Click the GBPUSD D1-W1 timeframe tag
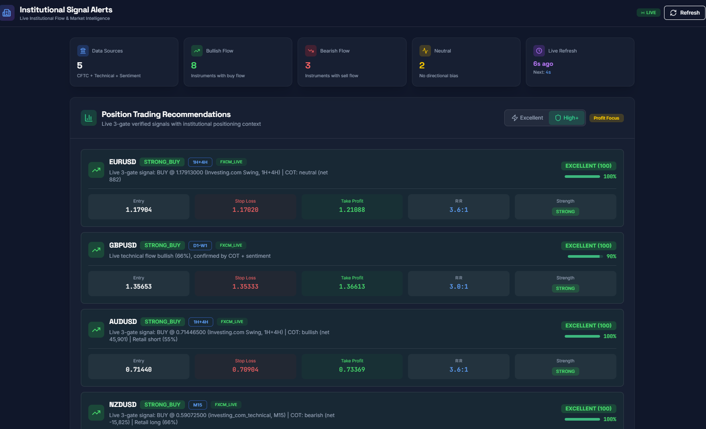 coord(200,245)
